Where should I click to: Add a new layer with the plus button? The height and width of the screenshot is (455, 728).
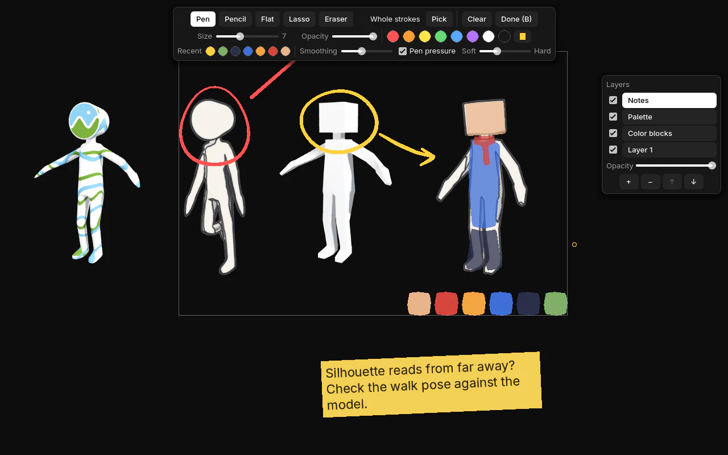(x=628, y=182)
